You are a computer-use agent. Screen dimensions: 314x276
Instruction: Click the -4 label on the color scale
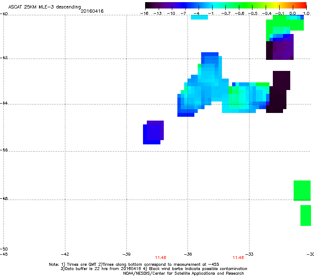click(x=196, y=14)
